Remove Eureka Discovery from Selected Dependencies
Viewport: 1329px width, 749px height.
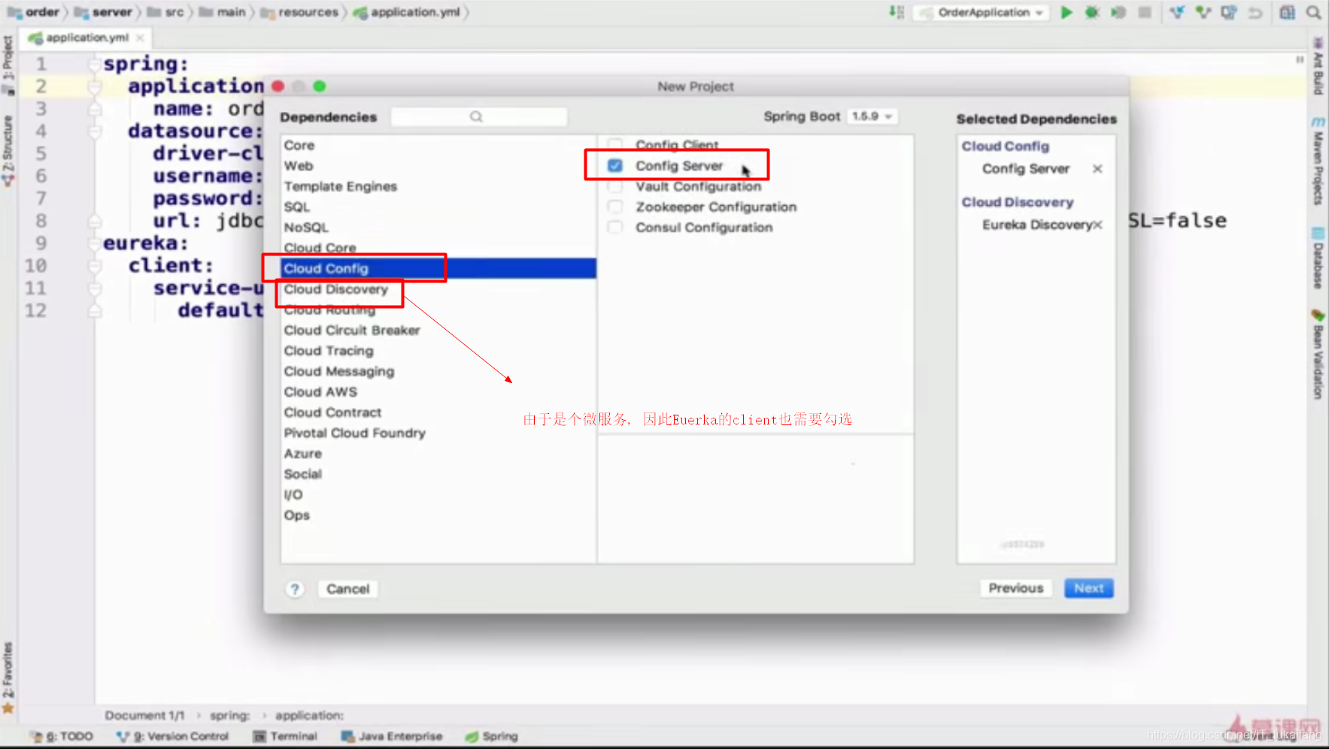tap(1098, 225)
